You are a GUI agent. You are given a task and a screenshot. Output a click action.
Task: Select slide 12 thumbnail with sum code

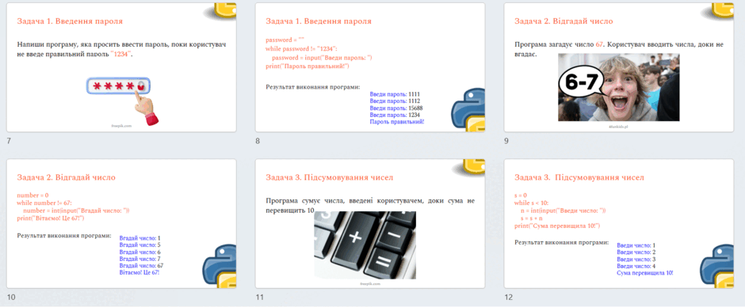pos(619,223)
